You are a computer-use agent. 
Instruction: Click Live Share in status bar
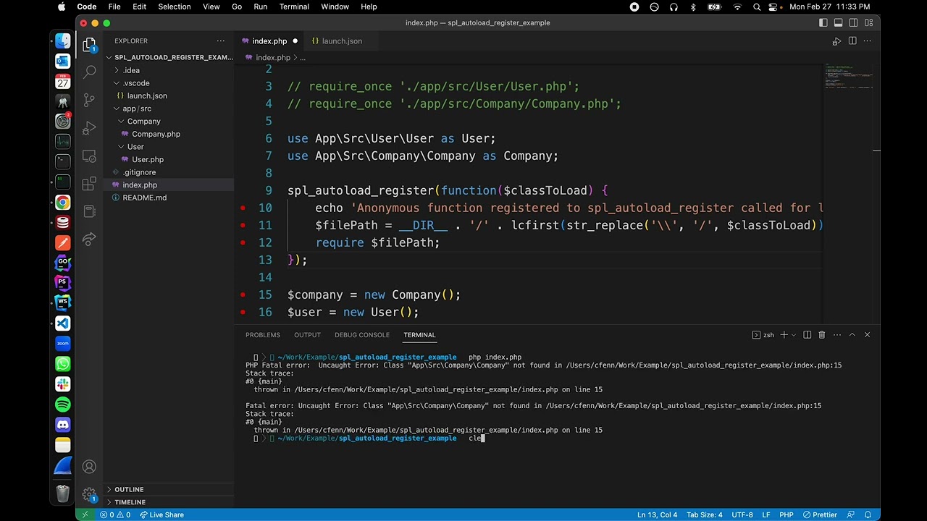(162, 514)
